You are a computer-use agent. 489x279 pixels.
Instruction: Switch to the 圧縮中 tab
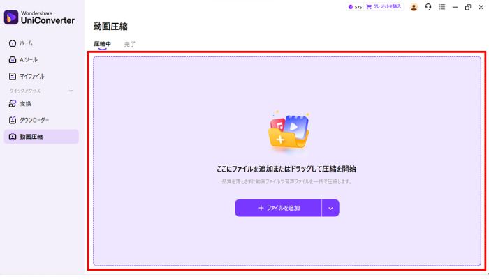[x=102, y=44]
